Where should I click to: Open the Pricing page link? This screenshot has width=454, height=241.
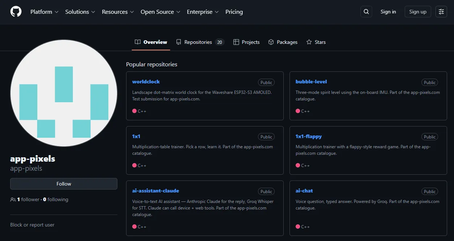(234, 12)
